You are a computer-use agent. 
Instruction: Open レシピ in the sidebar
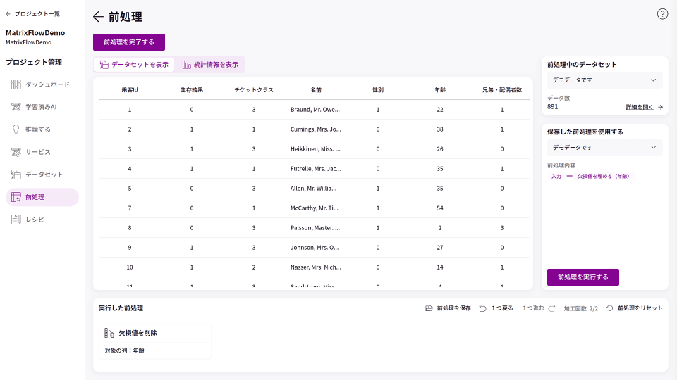(x=42, y=220)
